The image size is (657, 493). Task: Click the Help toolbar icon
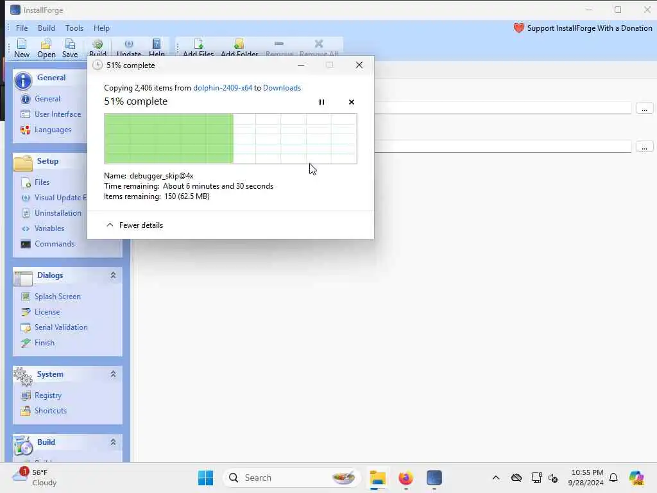[x=157, y=48]
